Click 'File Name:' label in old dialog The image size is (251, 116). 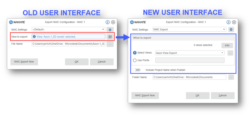[x=17, y=44]
